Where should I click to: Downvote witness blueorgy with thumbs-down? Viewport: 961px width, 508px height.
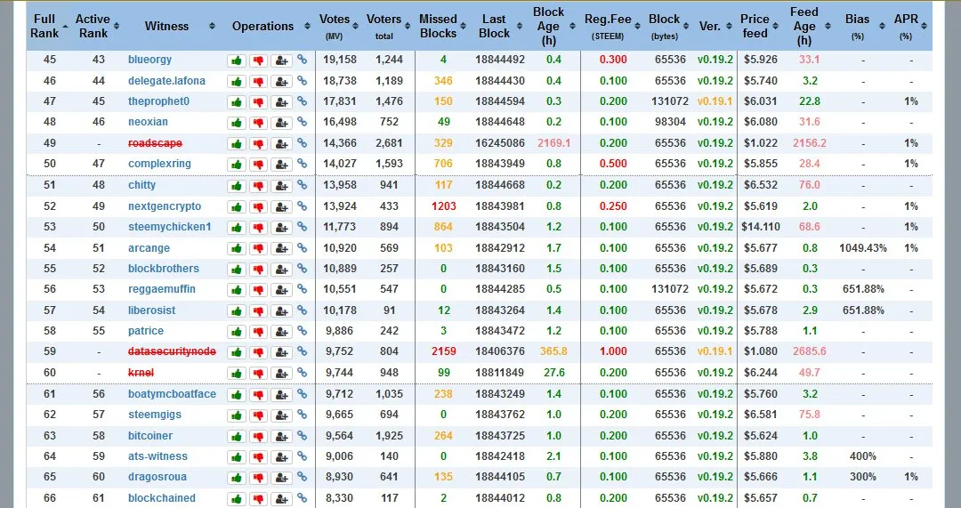[259, 60]
